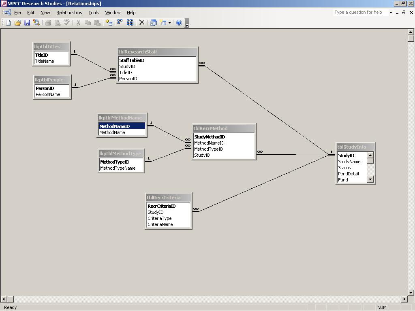Click the File Search toolbar icon
Image resolution: width=415 pixels, height=311 pixels.
pos(36,23)
